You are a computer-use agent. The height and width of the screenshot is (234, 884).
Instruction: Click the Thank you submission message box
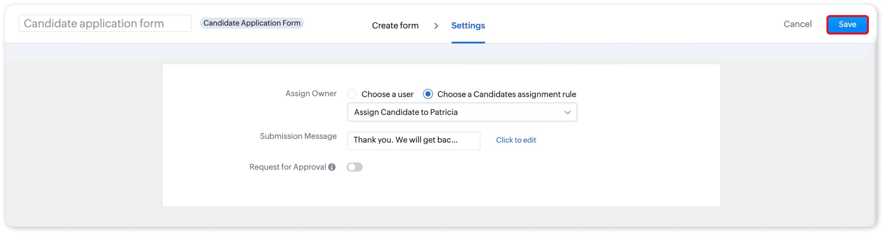(x=413, y=141)
